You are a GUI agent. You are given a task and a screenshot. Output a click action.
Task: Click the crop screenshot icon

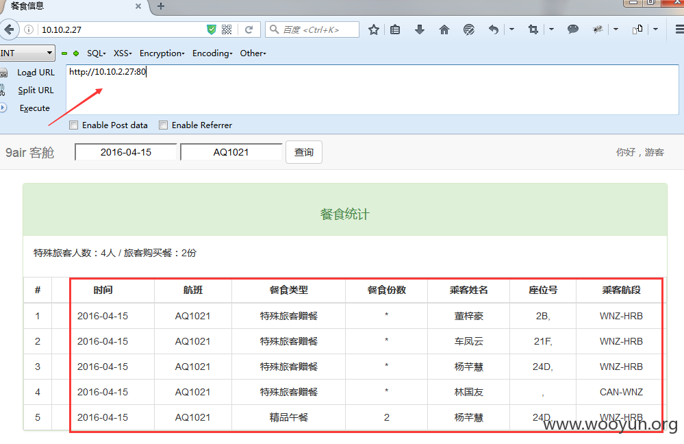533,29
